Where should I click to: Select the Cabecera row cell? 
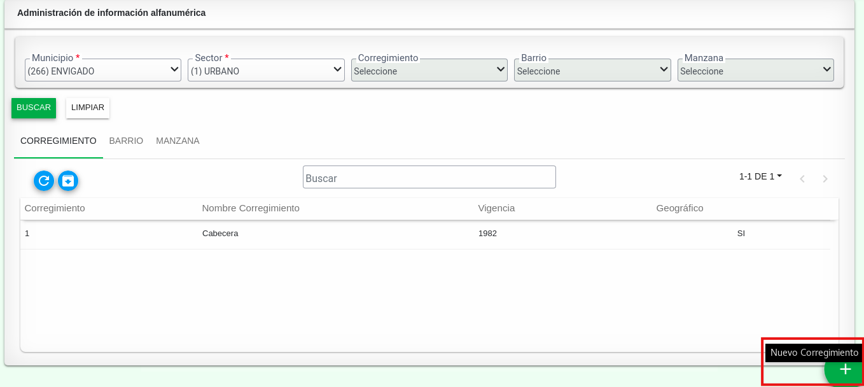tap(220, 234)
